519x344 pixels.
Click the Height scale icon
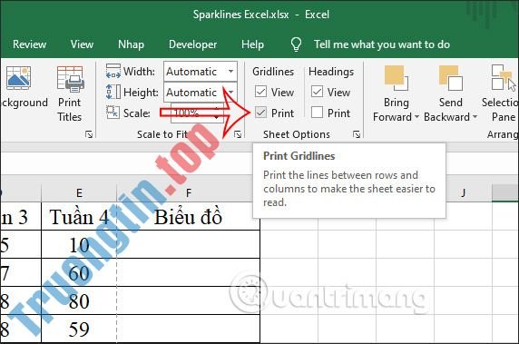tap(113, 92)
